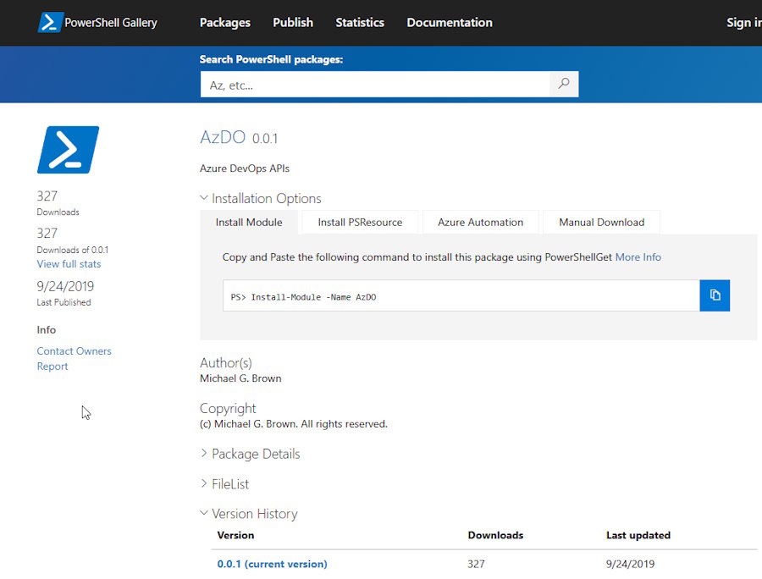The width and height of the screenshot is (762, 579).
Task: Click the PowerShell Gallery title text
Action: point(111,22)
